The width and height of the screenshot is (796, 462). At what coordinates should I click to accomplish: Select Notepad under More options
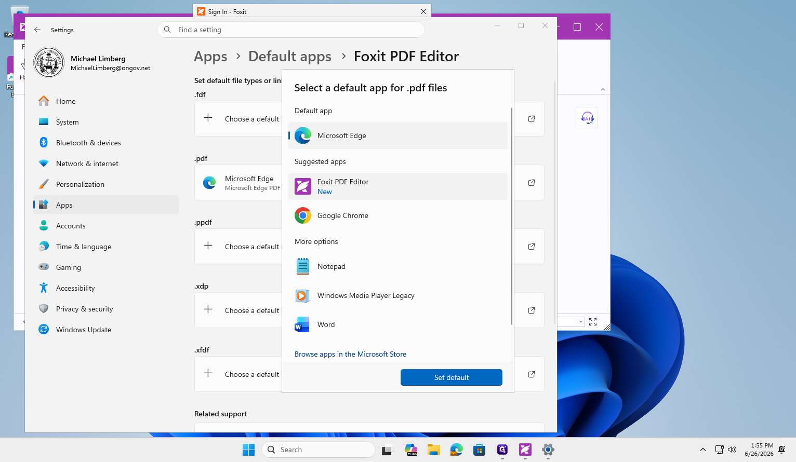click(398, 266)
